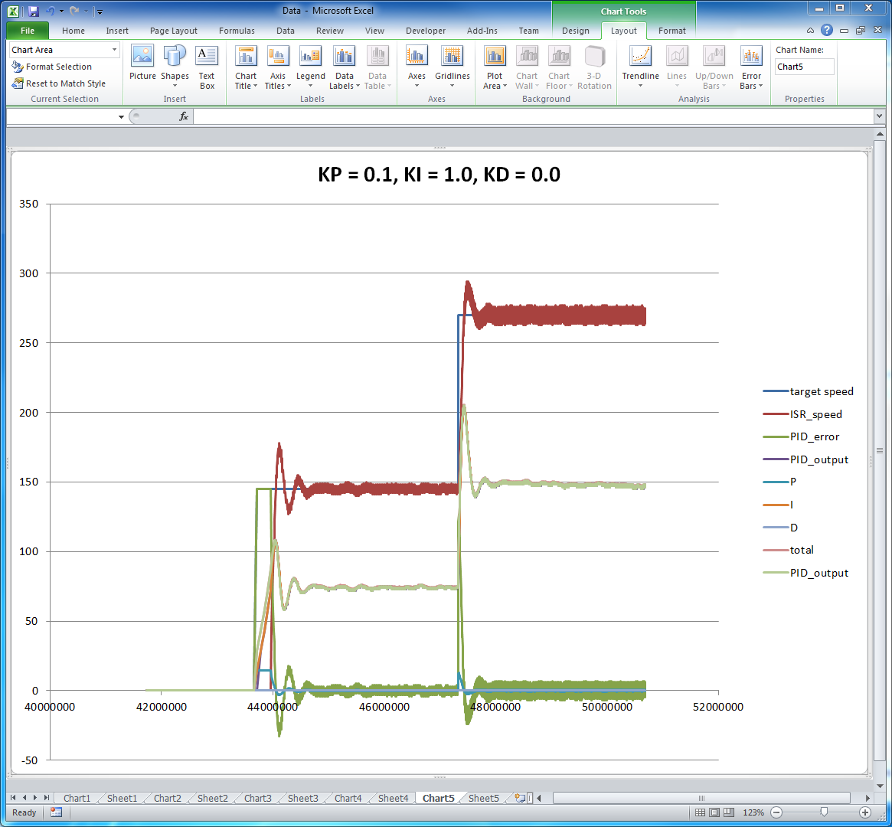This screenshot has width=892, height=827.
Task: Open the Axes options
Action: (417, 67)
